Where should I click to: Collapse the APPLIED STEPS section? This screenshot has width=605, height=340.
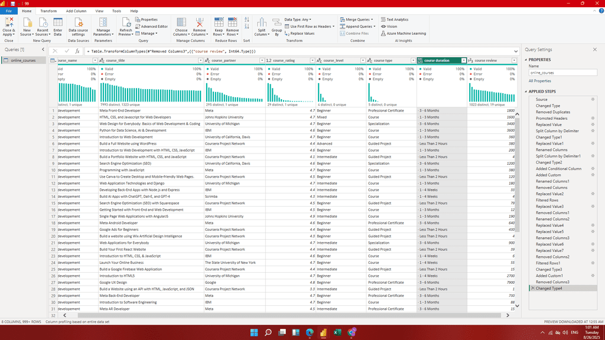tap(526, 91)
